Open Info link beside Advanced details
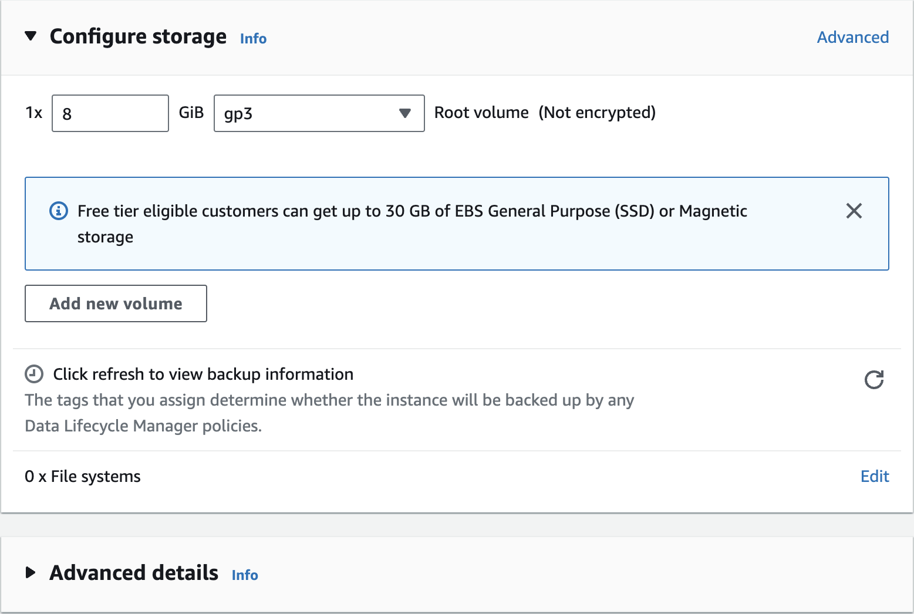 pyautogui.click(x=245, y=575)
